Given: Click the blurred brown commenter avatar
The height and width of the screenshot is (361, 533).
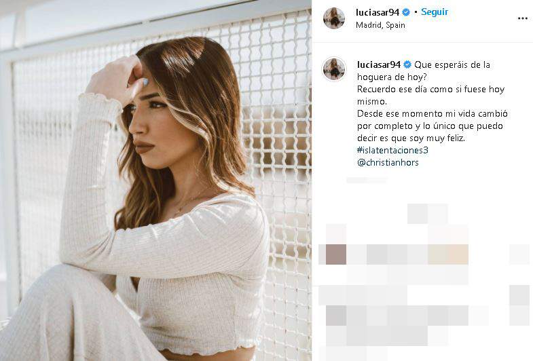Looking at the screenshot, I should tap(336, 254).
